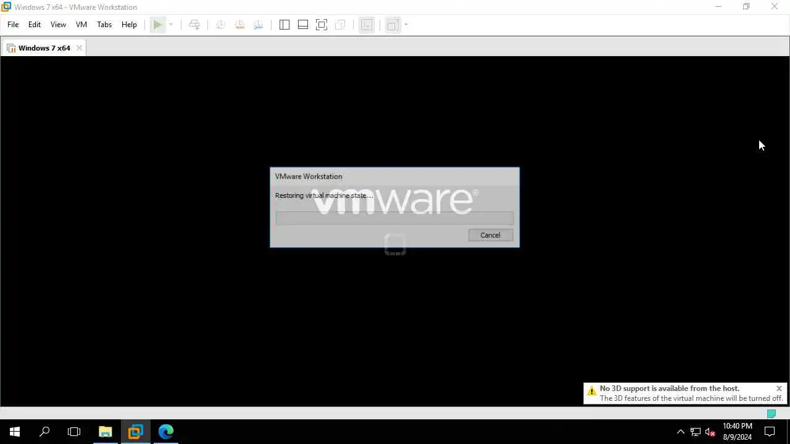Viewport: 790px width, 444px height.
Task: Click the Unity mode toolbar icon
Action: coord(340,25)
